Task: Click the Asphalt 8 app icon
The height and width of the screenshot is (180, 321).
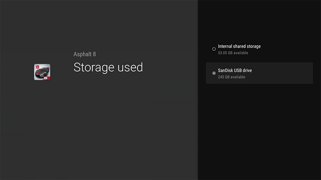Action: pos(42,72)
